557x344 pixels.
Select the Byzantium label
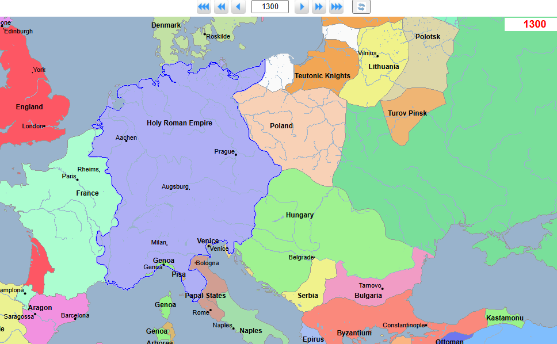pos(354,333)
